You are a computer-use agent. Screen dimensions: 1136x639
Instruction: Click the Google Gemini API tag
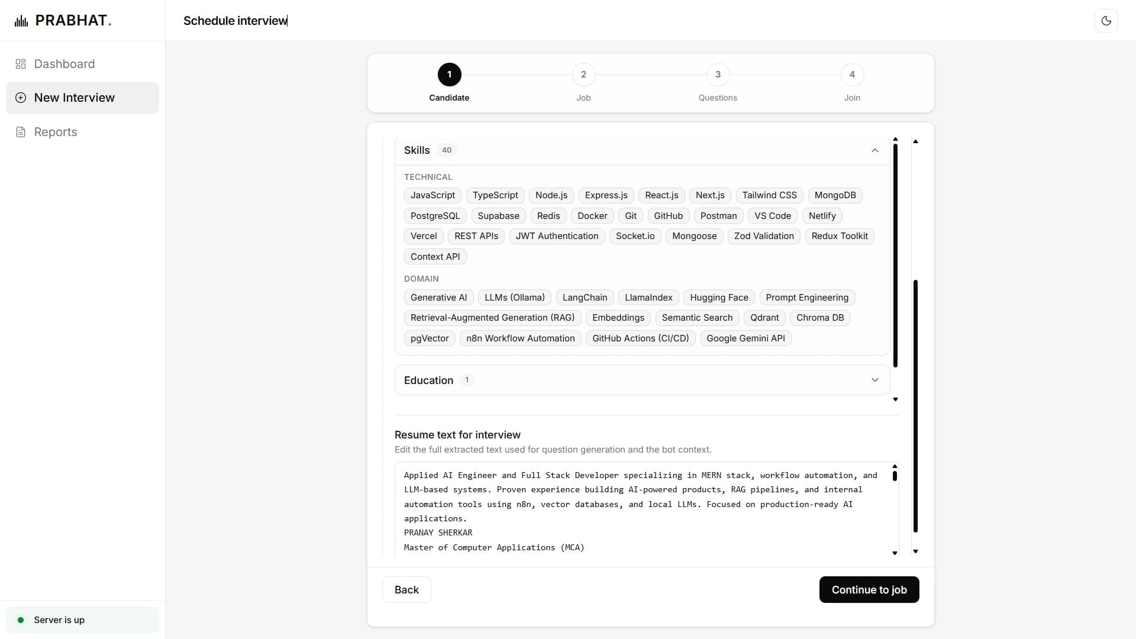pos(746,338)
